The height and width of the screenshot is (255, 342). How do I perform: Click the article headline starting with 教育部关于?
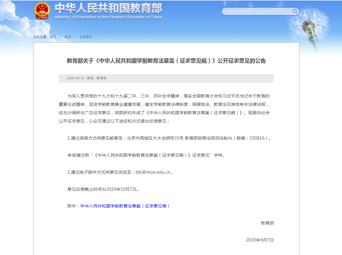click(x=166, y=61)
